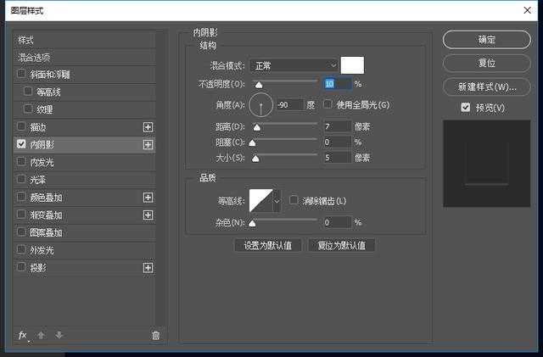The width and height of the screenshot is (543, 357).
Task: Click the trash delete effect icon
Action: (x=155, y=335)
